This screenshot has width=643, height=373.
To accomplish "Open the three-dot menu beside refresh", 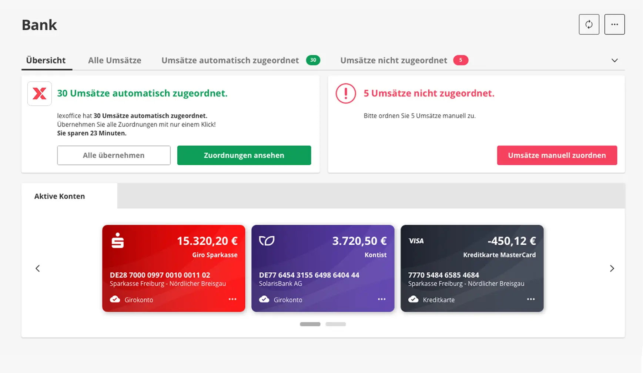I will click(614, 24).
